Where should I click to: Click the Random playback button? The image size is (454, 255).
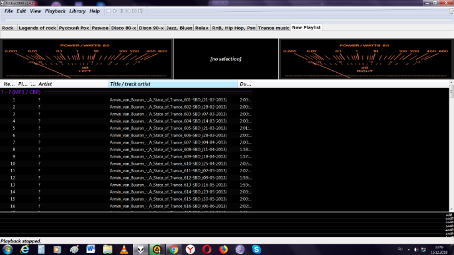coord(141,11)
